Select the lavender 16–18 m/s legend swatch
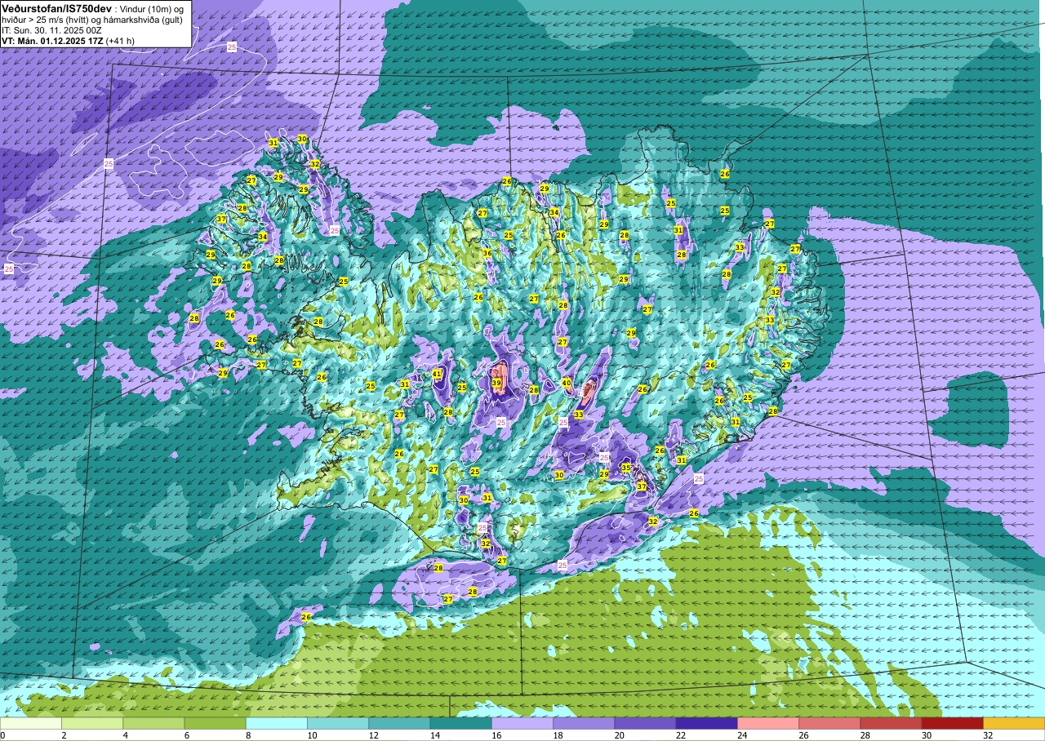 point(522,723)
